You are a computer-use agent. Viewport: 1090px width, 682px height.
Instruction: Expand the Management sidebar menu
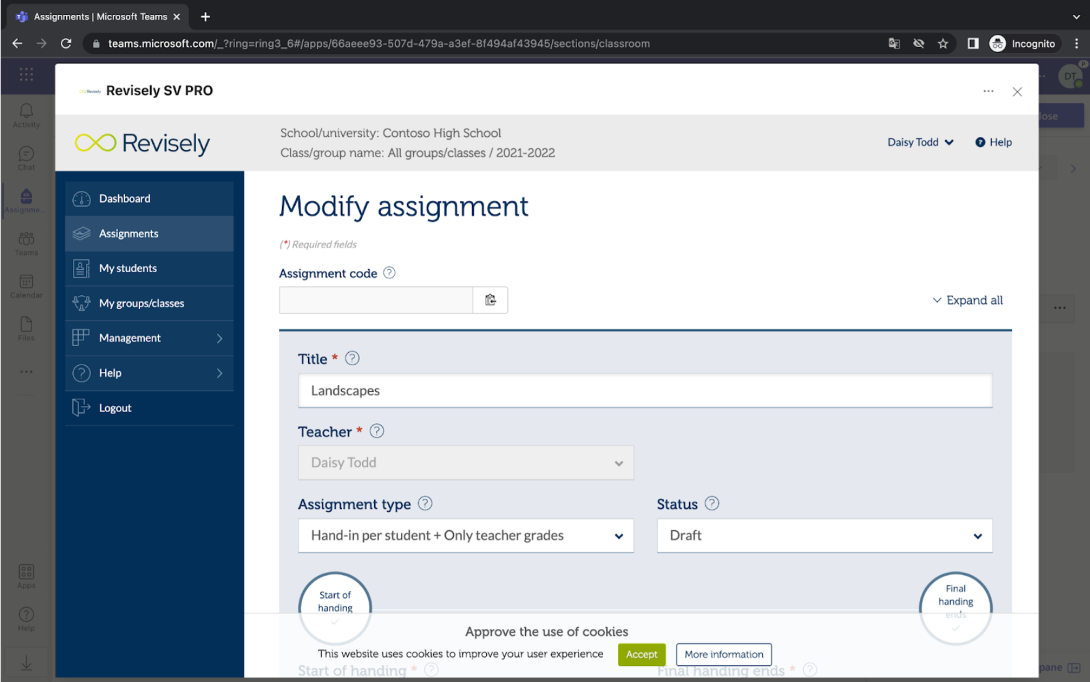(148, 337)
